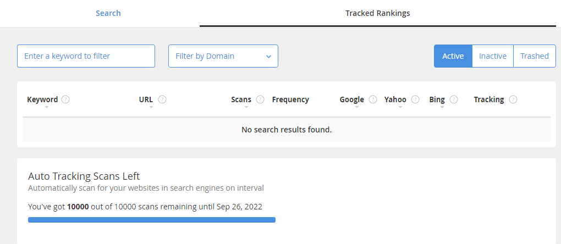561x244 pixels.
Task: Click the Bing column help icon
Action: (x=454, y=99)
